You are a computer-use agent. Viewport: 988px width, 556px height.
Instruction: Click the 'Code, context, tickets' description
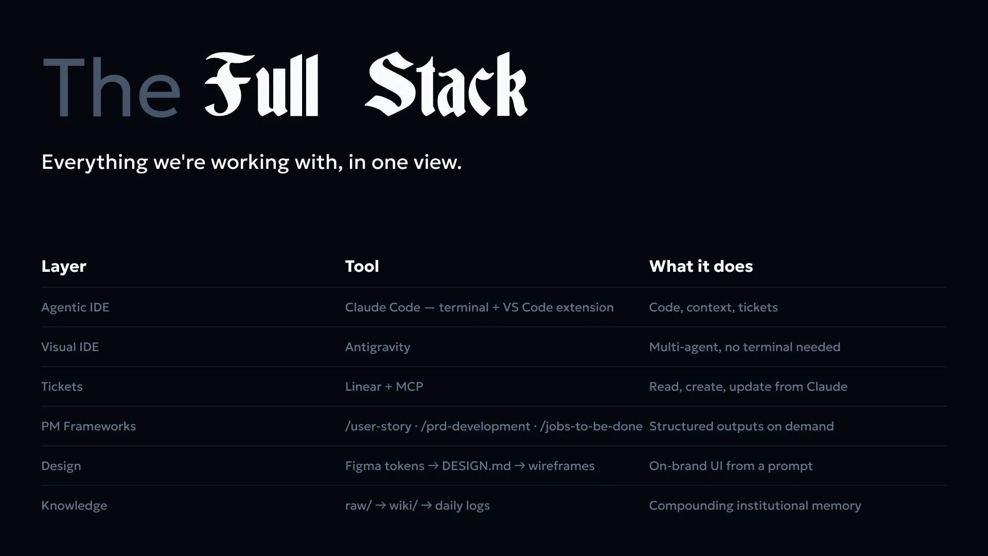click(713, 307)
